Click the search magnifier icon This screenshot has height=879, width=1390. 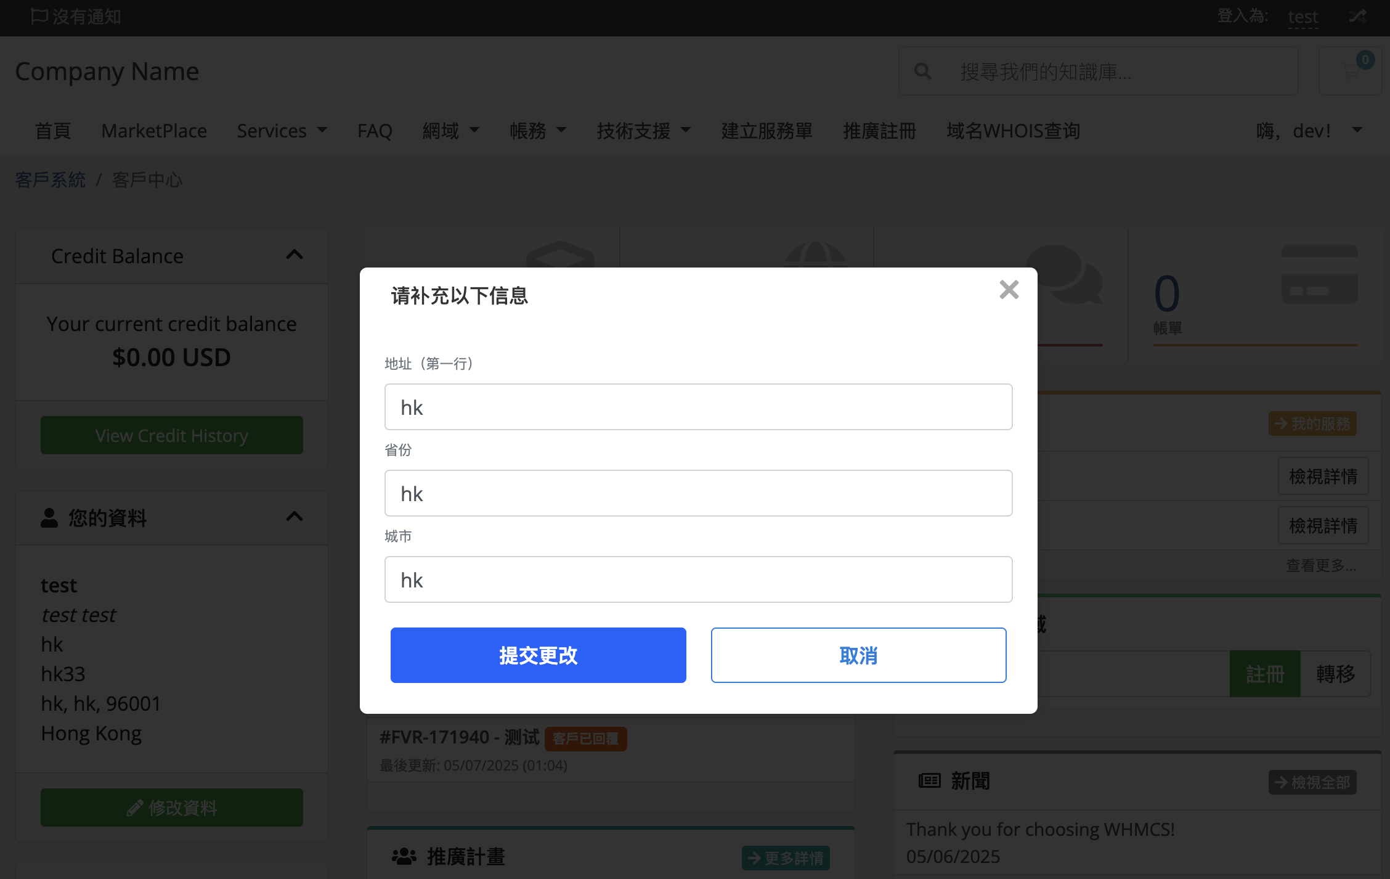(922, 72)
